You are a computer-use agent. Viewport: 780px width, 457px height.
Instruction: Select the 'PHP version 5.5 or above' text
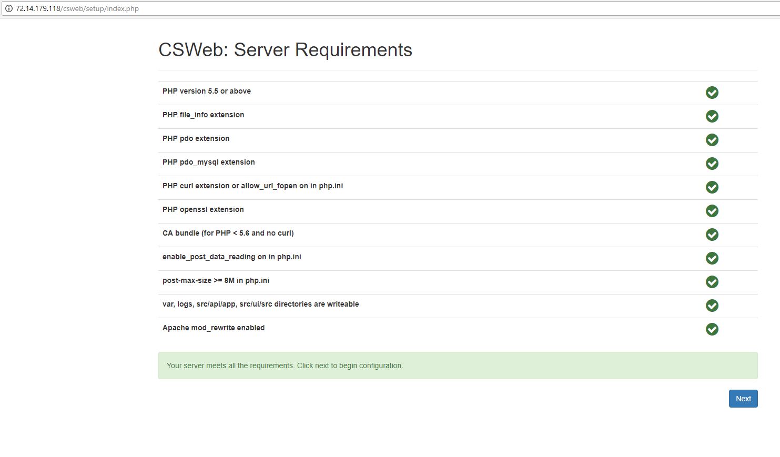click(206, 91)
